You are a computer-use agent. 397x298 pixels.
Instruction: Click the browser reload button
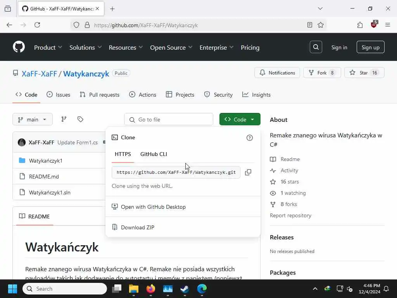pos(37,25)
